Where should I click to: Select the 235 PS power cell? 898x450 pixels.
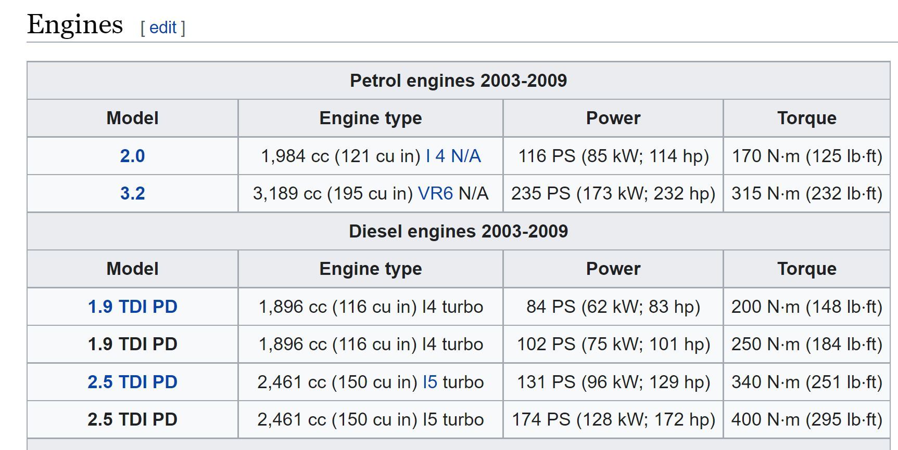pyautogui.click(x=613, y=193)
